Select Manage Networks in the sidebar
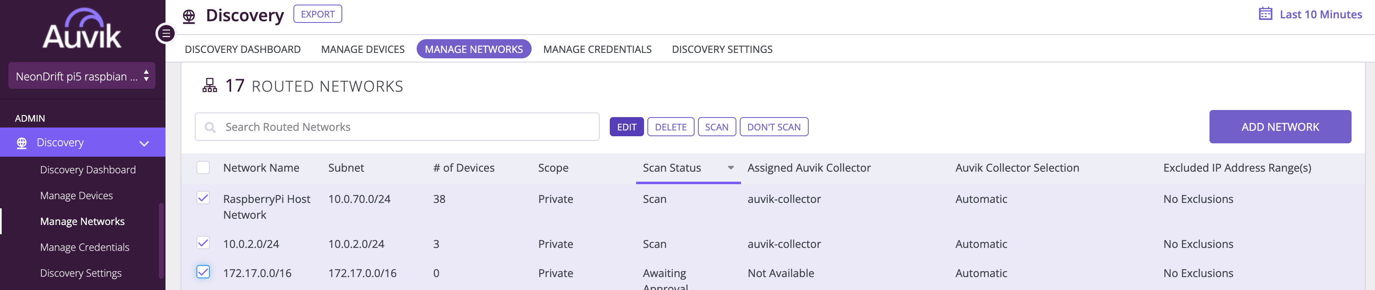 pyautogui.click(x=82, y=221)
